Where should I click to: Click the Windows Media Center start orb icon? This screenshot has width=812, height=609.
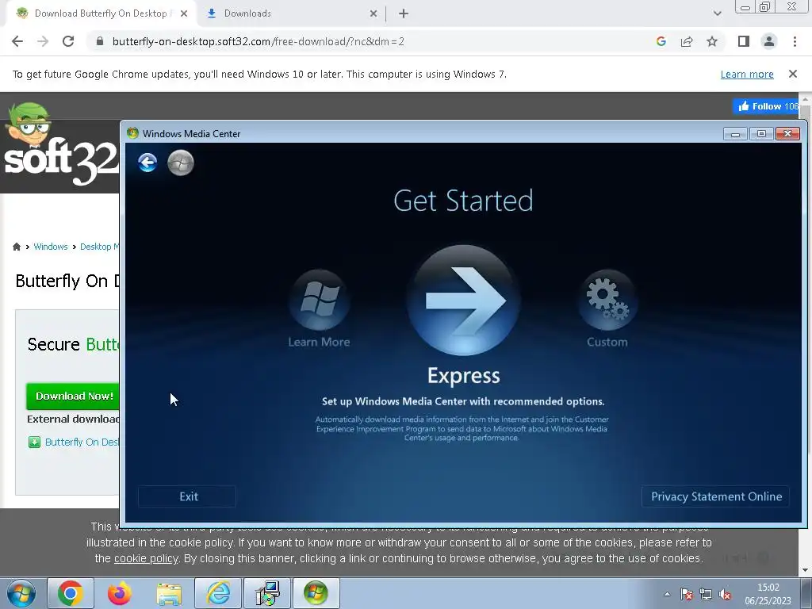pos(181,163)
